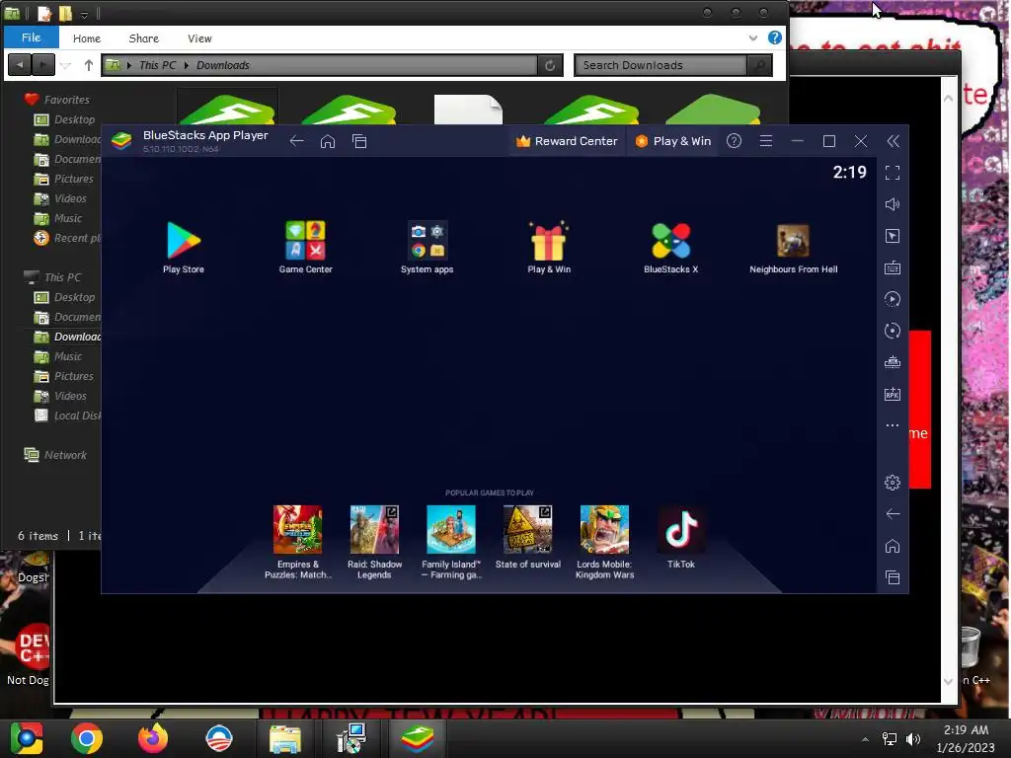
Task: Click cursor lock icon in BlueStacks sidebar
Action: pyautogui.click(x=893, y=236)
